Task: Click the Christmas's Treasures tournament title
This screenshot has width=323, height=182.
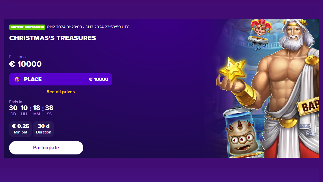Action: tap(52, 38)
